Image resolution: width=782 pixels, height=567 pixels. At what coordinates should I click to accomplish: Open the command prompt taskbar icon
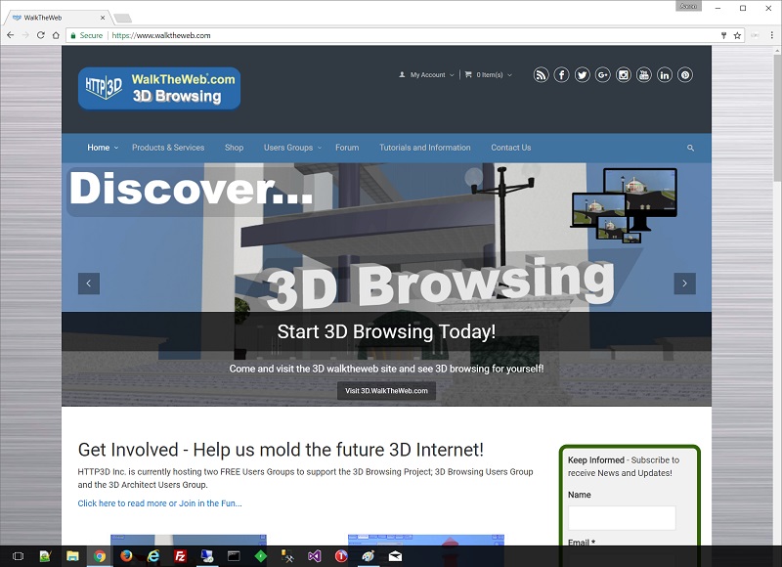[x=234, y=555]
